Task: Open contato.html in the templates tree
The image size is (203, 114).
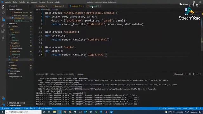Action: [x=17, y=48]
